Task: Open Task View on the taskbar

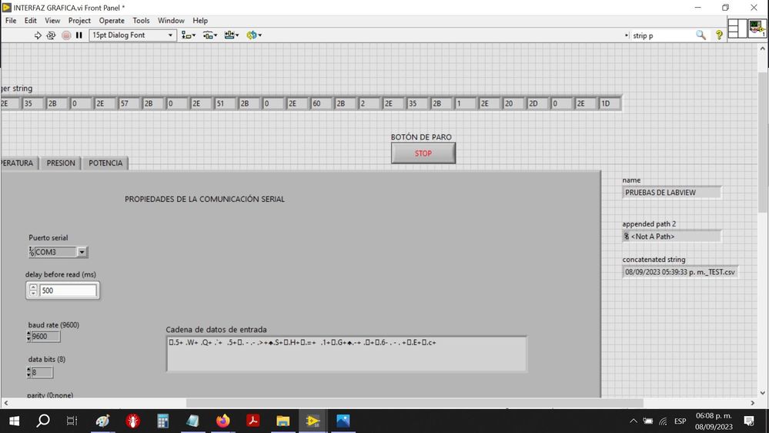Action: pyautogui.click(x=72, y=421)
